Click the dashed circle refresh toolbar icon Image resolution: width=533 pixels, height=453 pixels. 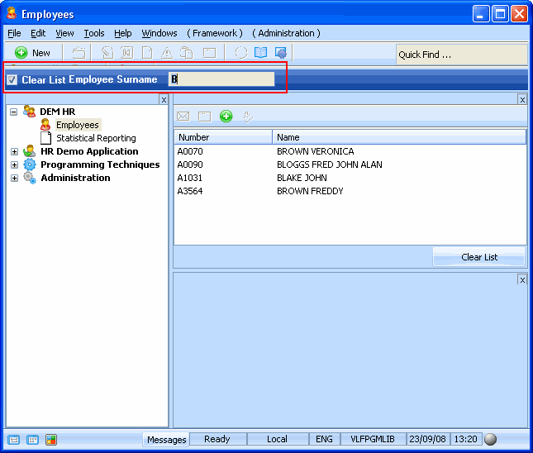(241, 53)
